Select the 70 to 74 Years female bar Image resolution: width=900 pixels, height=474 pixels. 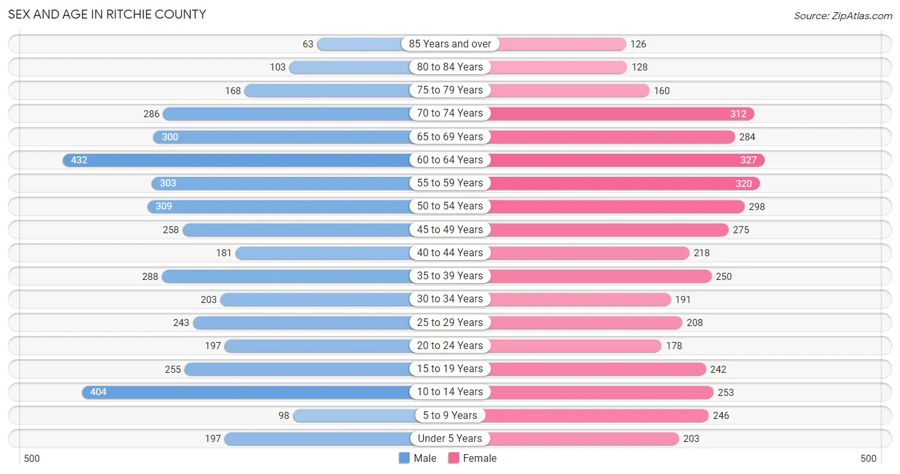pyautogui.click(x=622, y=113)
